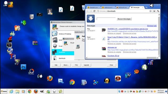Open the WinRAR 3.91 exe download link
This screenshot has width=168, height=94.
pos(128,29)
